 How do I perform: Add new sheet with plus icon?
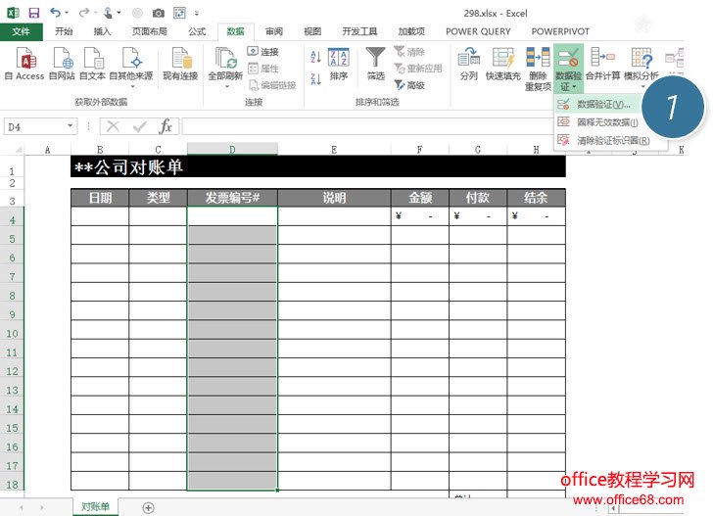[148, 507]
